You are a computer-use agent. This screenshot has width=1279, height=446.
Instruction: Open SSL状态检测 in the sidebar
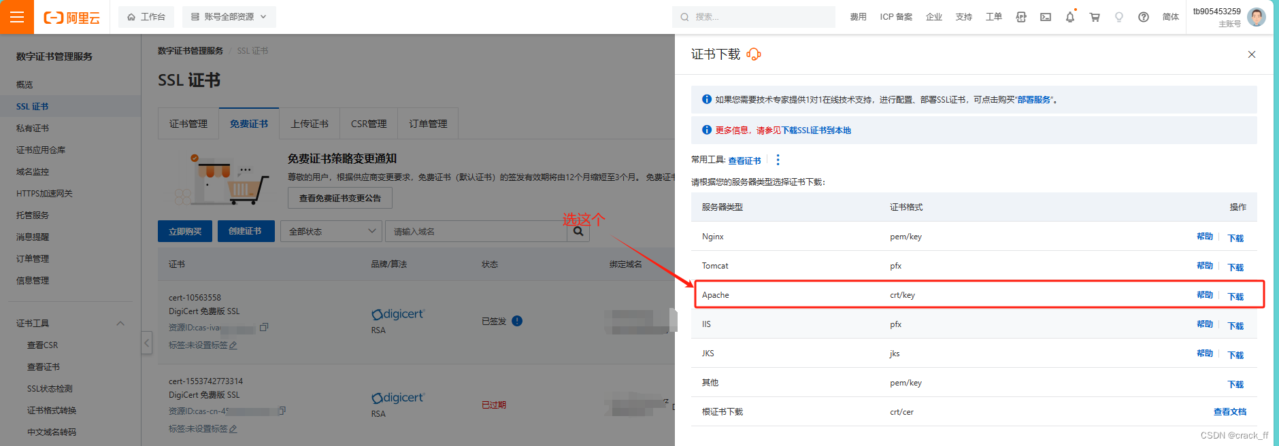pos(50,389)
